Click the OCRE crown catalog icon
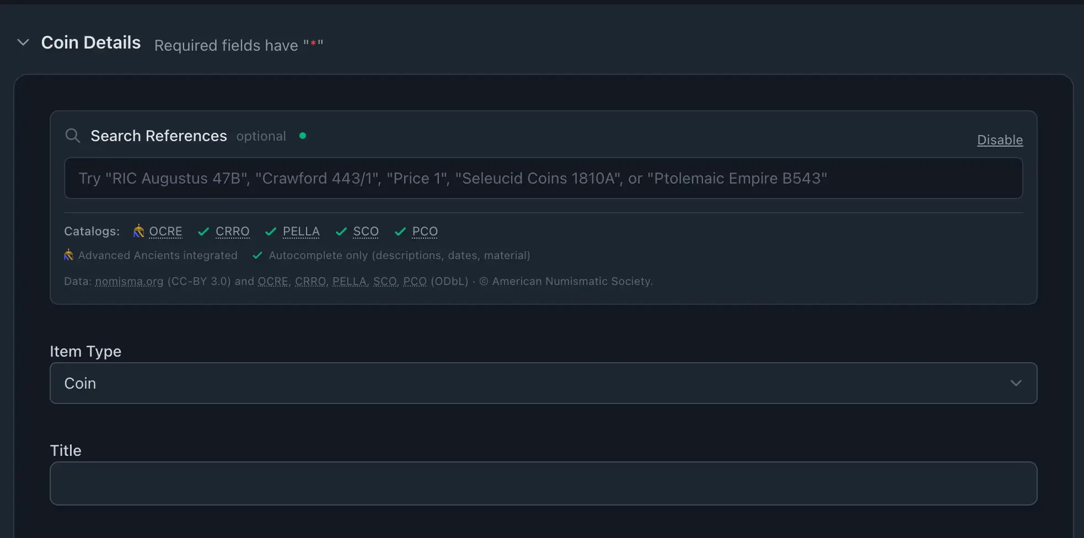The height and width of the screenshot is (538, 1084). (x=138, y=232)
